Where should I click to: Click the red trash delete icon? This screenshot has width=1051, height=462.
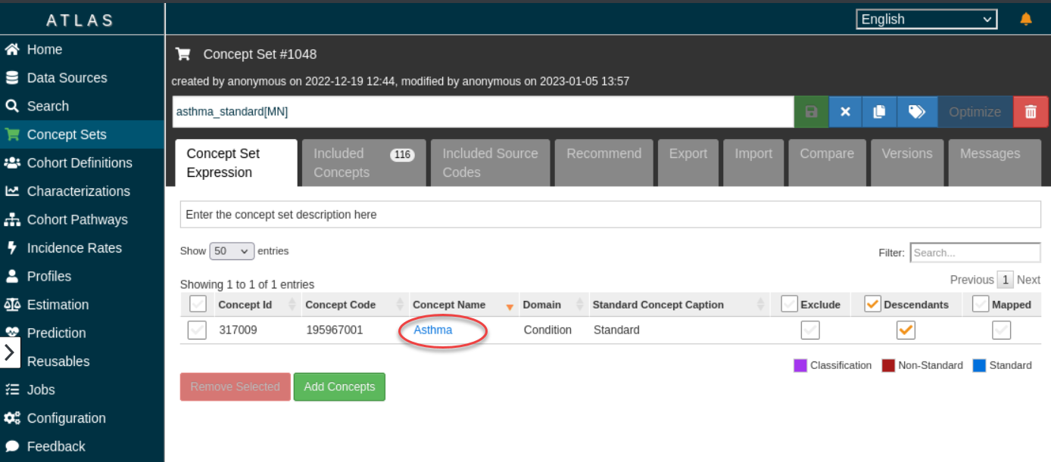[x=1031, y=112]
